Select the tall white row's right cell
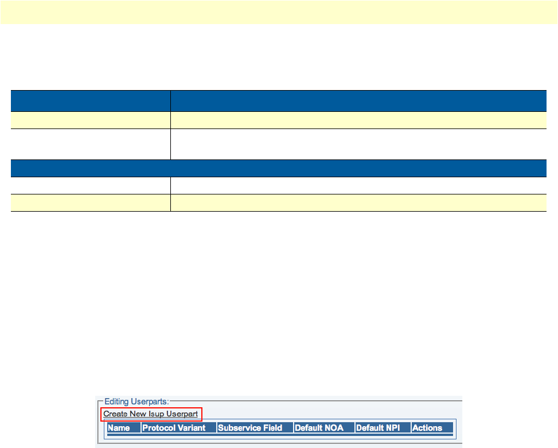This screenshot has height=448, width=558. 358,144
